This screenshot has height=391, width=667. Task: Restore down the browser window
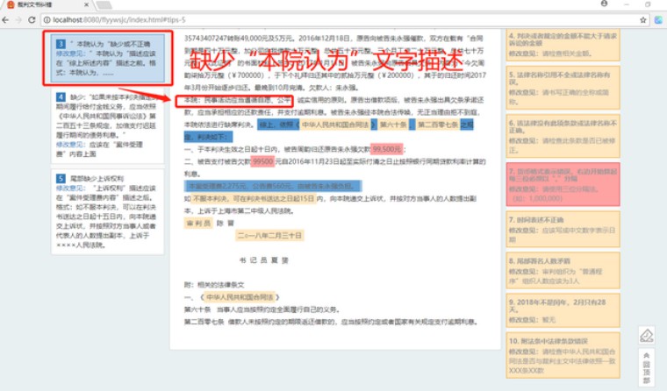click(648, 4)
